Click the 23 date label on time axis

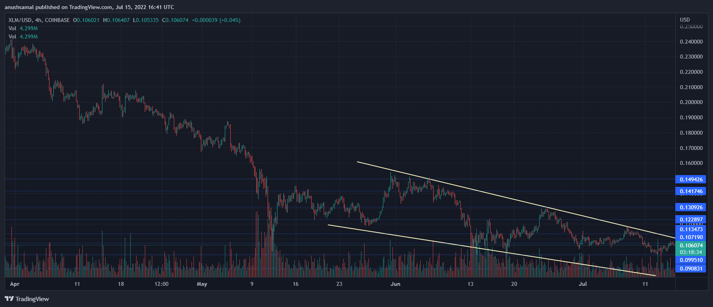pyautogui.click(x=339, y=284)
